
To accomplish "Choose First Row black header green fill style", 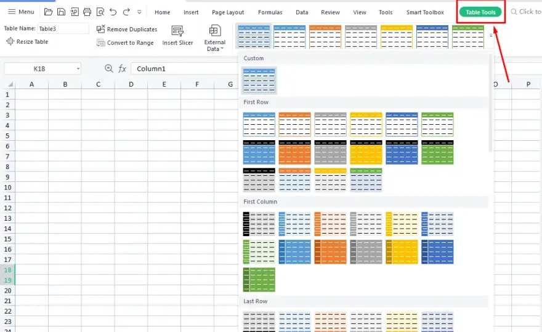I will 438,152.
